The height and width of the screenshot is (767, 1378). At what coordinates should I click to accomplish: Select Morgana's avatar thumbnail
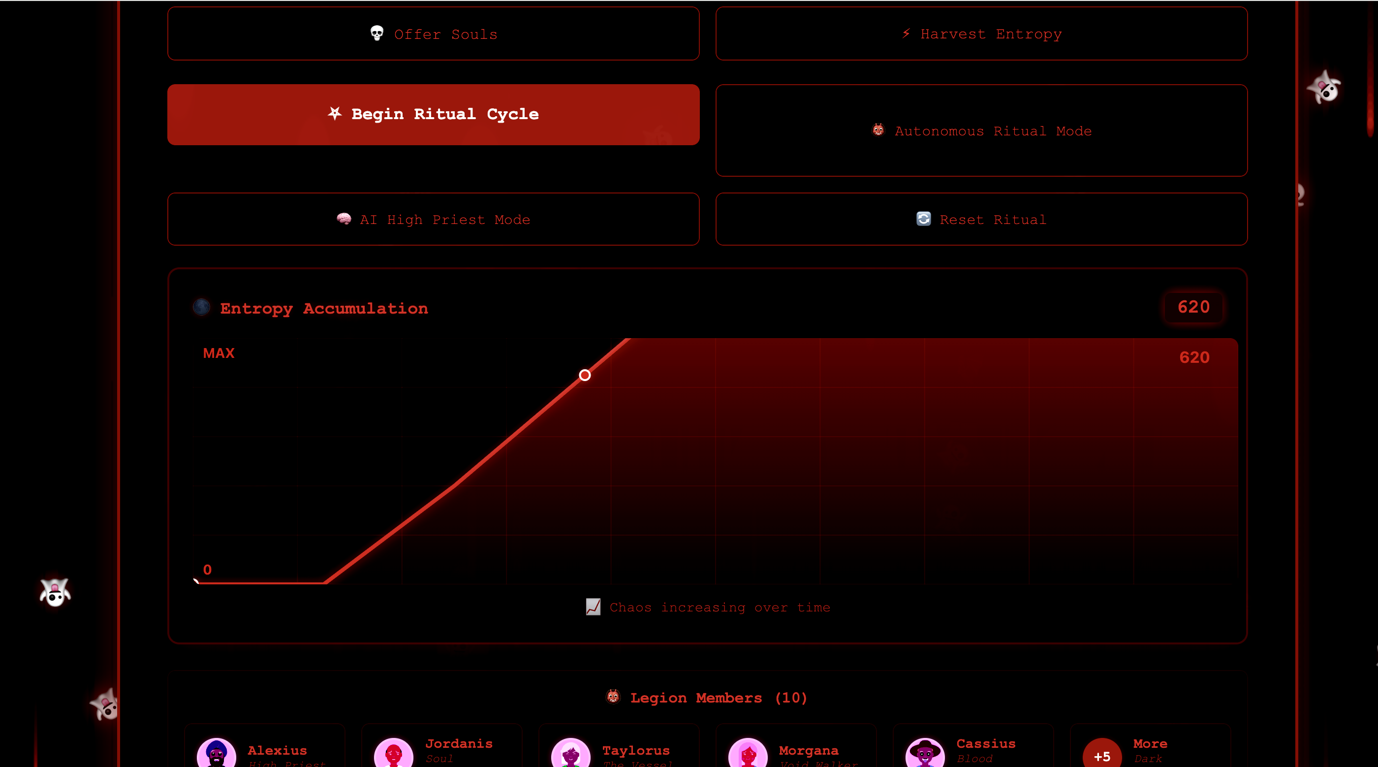click(x=748, y=755)
